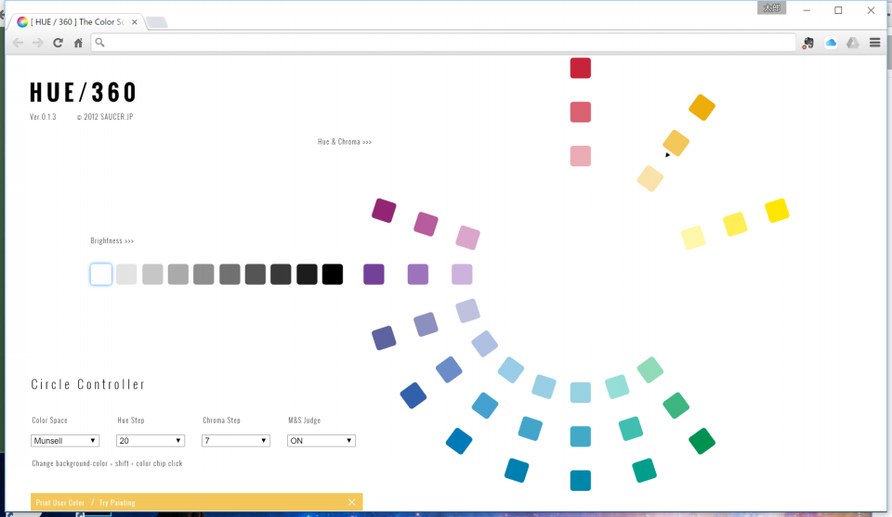Select the black brightness swatch
Viewport: 892px width, 517px height.
click(333, 275)
